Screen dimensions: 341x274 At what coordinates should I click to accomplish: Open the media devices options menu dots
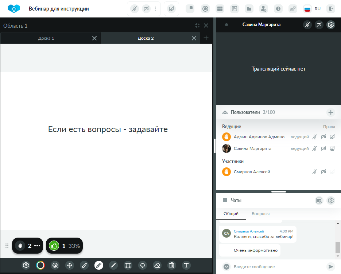(155, 9)
